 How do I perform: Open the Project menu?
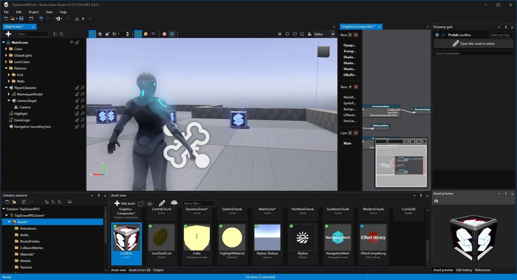pos(33,12)
